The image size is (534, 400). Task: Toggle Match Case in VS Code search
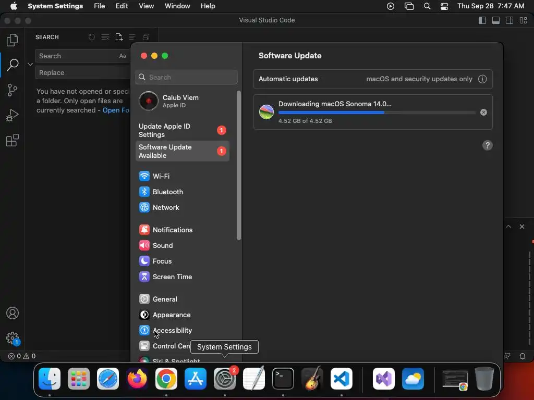[x=123, y=56]
